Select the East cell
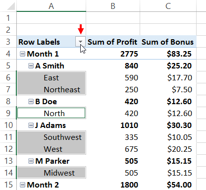The width and height of the screenshot is (206, 190). point(51,77)
